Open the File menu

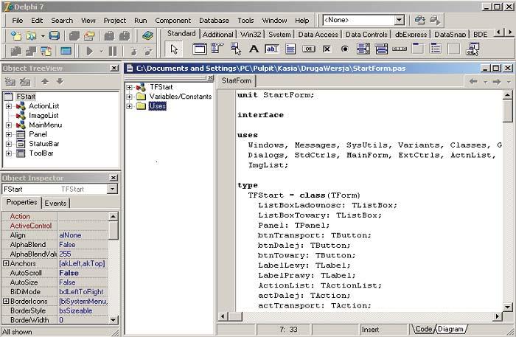pyautogui.click(x=18, y=21)
